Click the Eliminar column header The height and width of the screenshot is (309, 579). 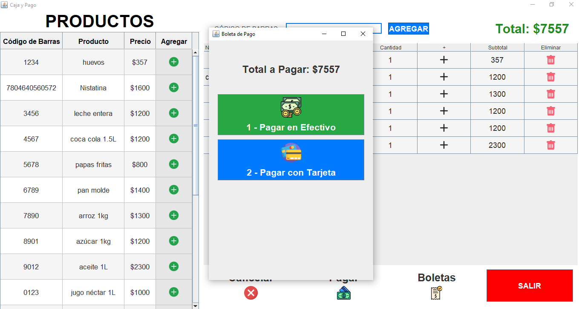(x=551, y=47)
